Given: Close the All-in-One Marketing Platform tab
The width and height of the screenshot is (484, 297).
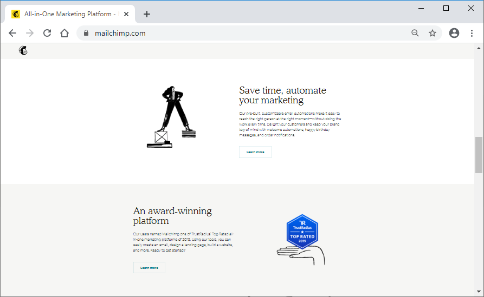Looking at the screenshot, I should pos(126,14).
